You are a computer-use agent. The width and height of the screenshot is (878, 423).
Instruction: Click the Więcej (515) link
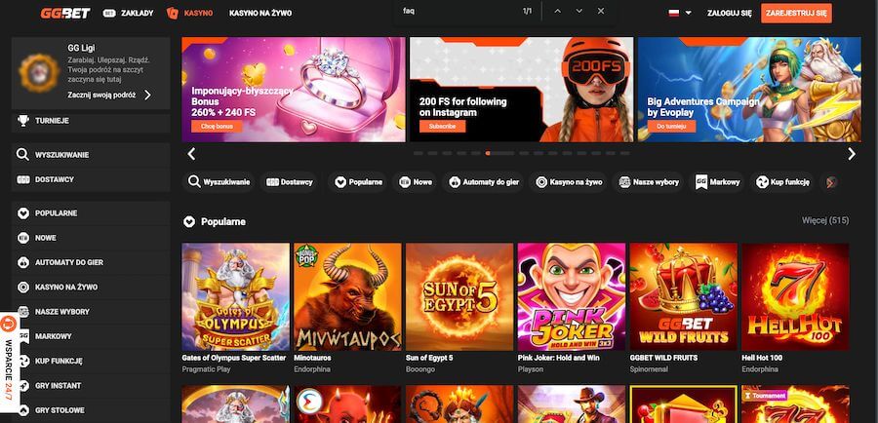point(824,221)
